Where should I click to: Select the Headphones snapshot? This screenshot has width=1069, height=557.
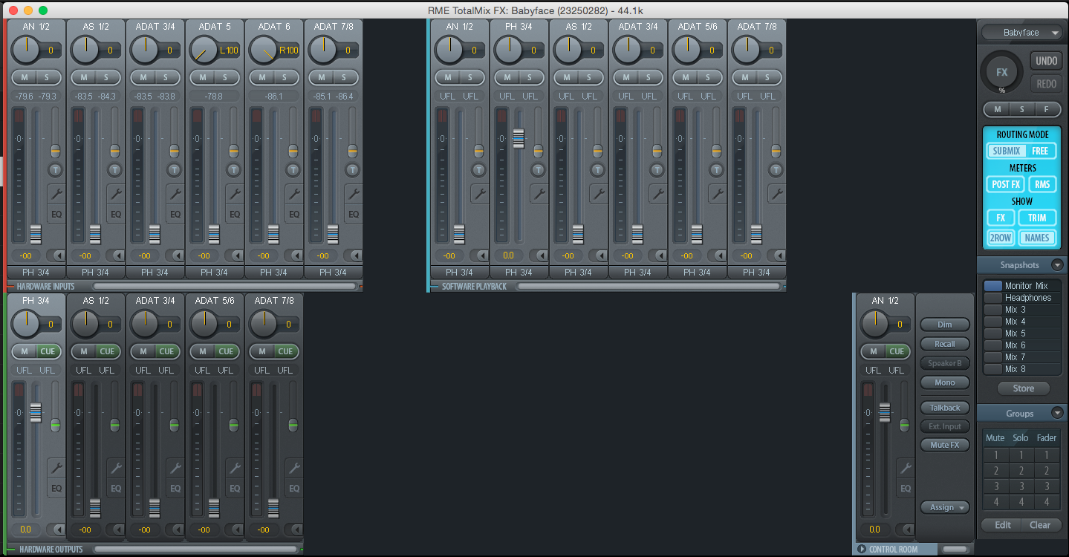tap(1022, 298)
